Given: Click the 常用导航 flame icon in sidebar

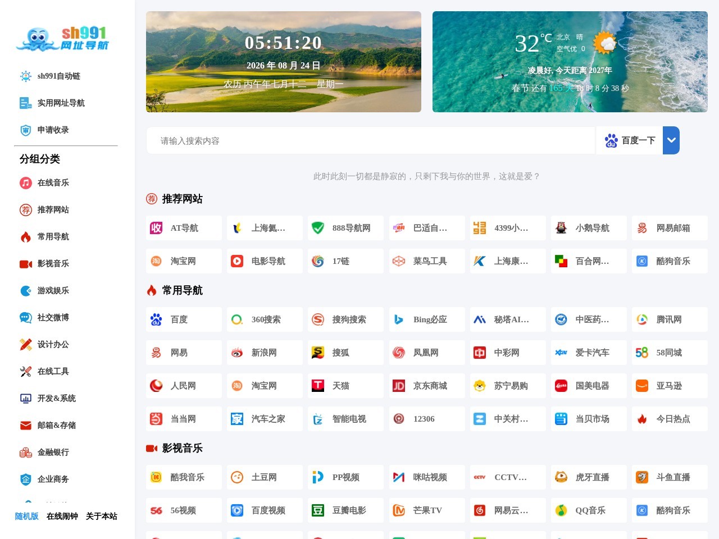Looking at the screenshot, I should [x=26, y=237].
